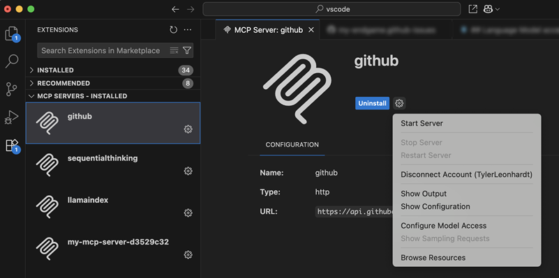
Task: Select the my-mcp-server-d3529c32 entry
Action: [113, 249]
